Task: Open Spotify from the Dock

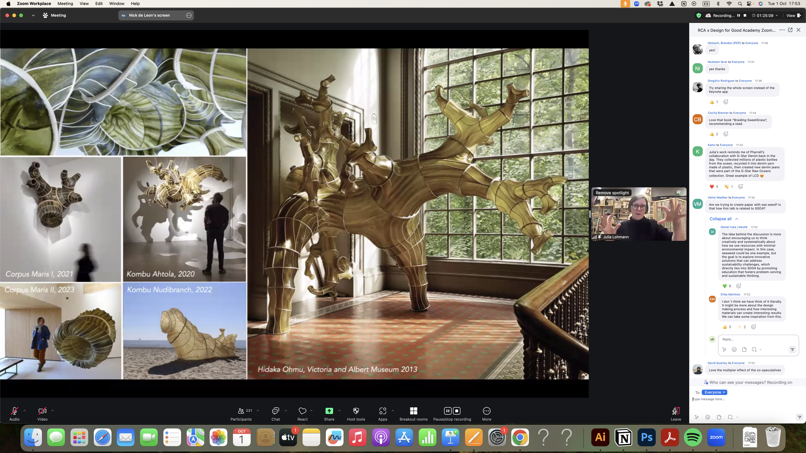Action: click(693, 438)
